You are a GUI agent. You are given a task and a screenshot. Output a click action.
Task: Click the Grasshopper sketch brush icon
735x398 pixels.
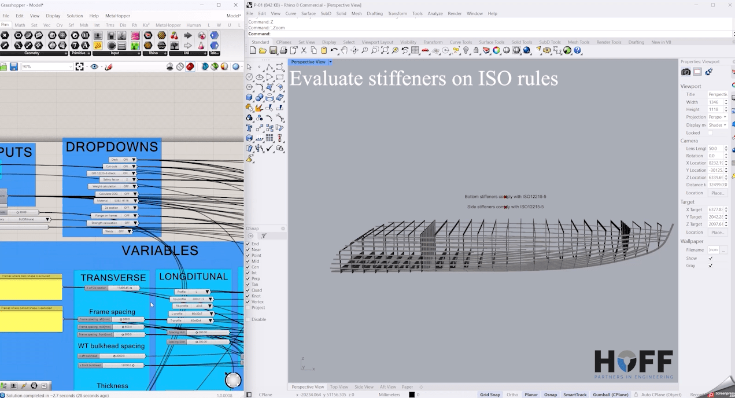109,67
